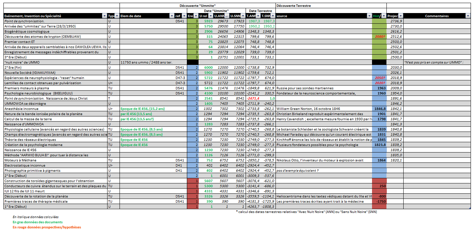Image resolution: width=473 pixels, height=237 pixels.
Task: Click the black Ere cell in nuit noire row
Action: (x=193, y=62)
